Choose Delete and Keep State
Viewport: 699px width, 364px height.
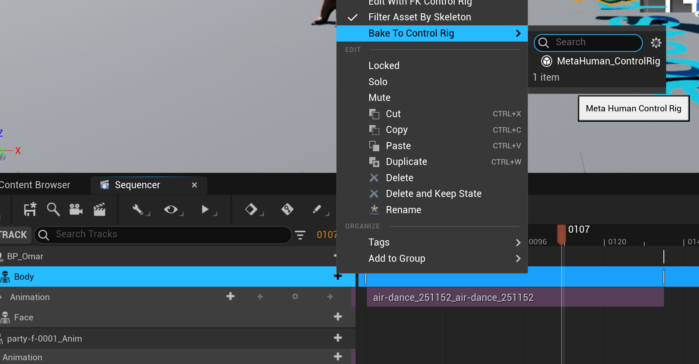tap(432, 194)
